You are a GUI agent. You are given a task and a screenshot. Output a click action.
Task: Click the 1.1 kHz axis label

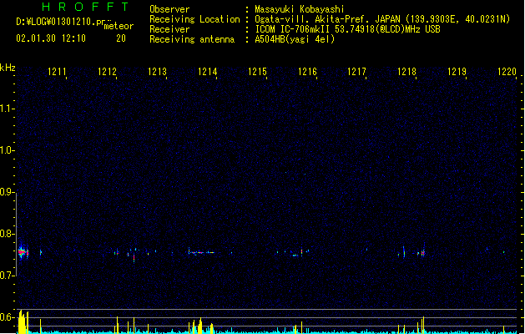(7, 109)
